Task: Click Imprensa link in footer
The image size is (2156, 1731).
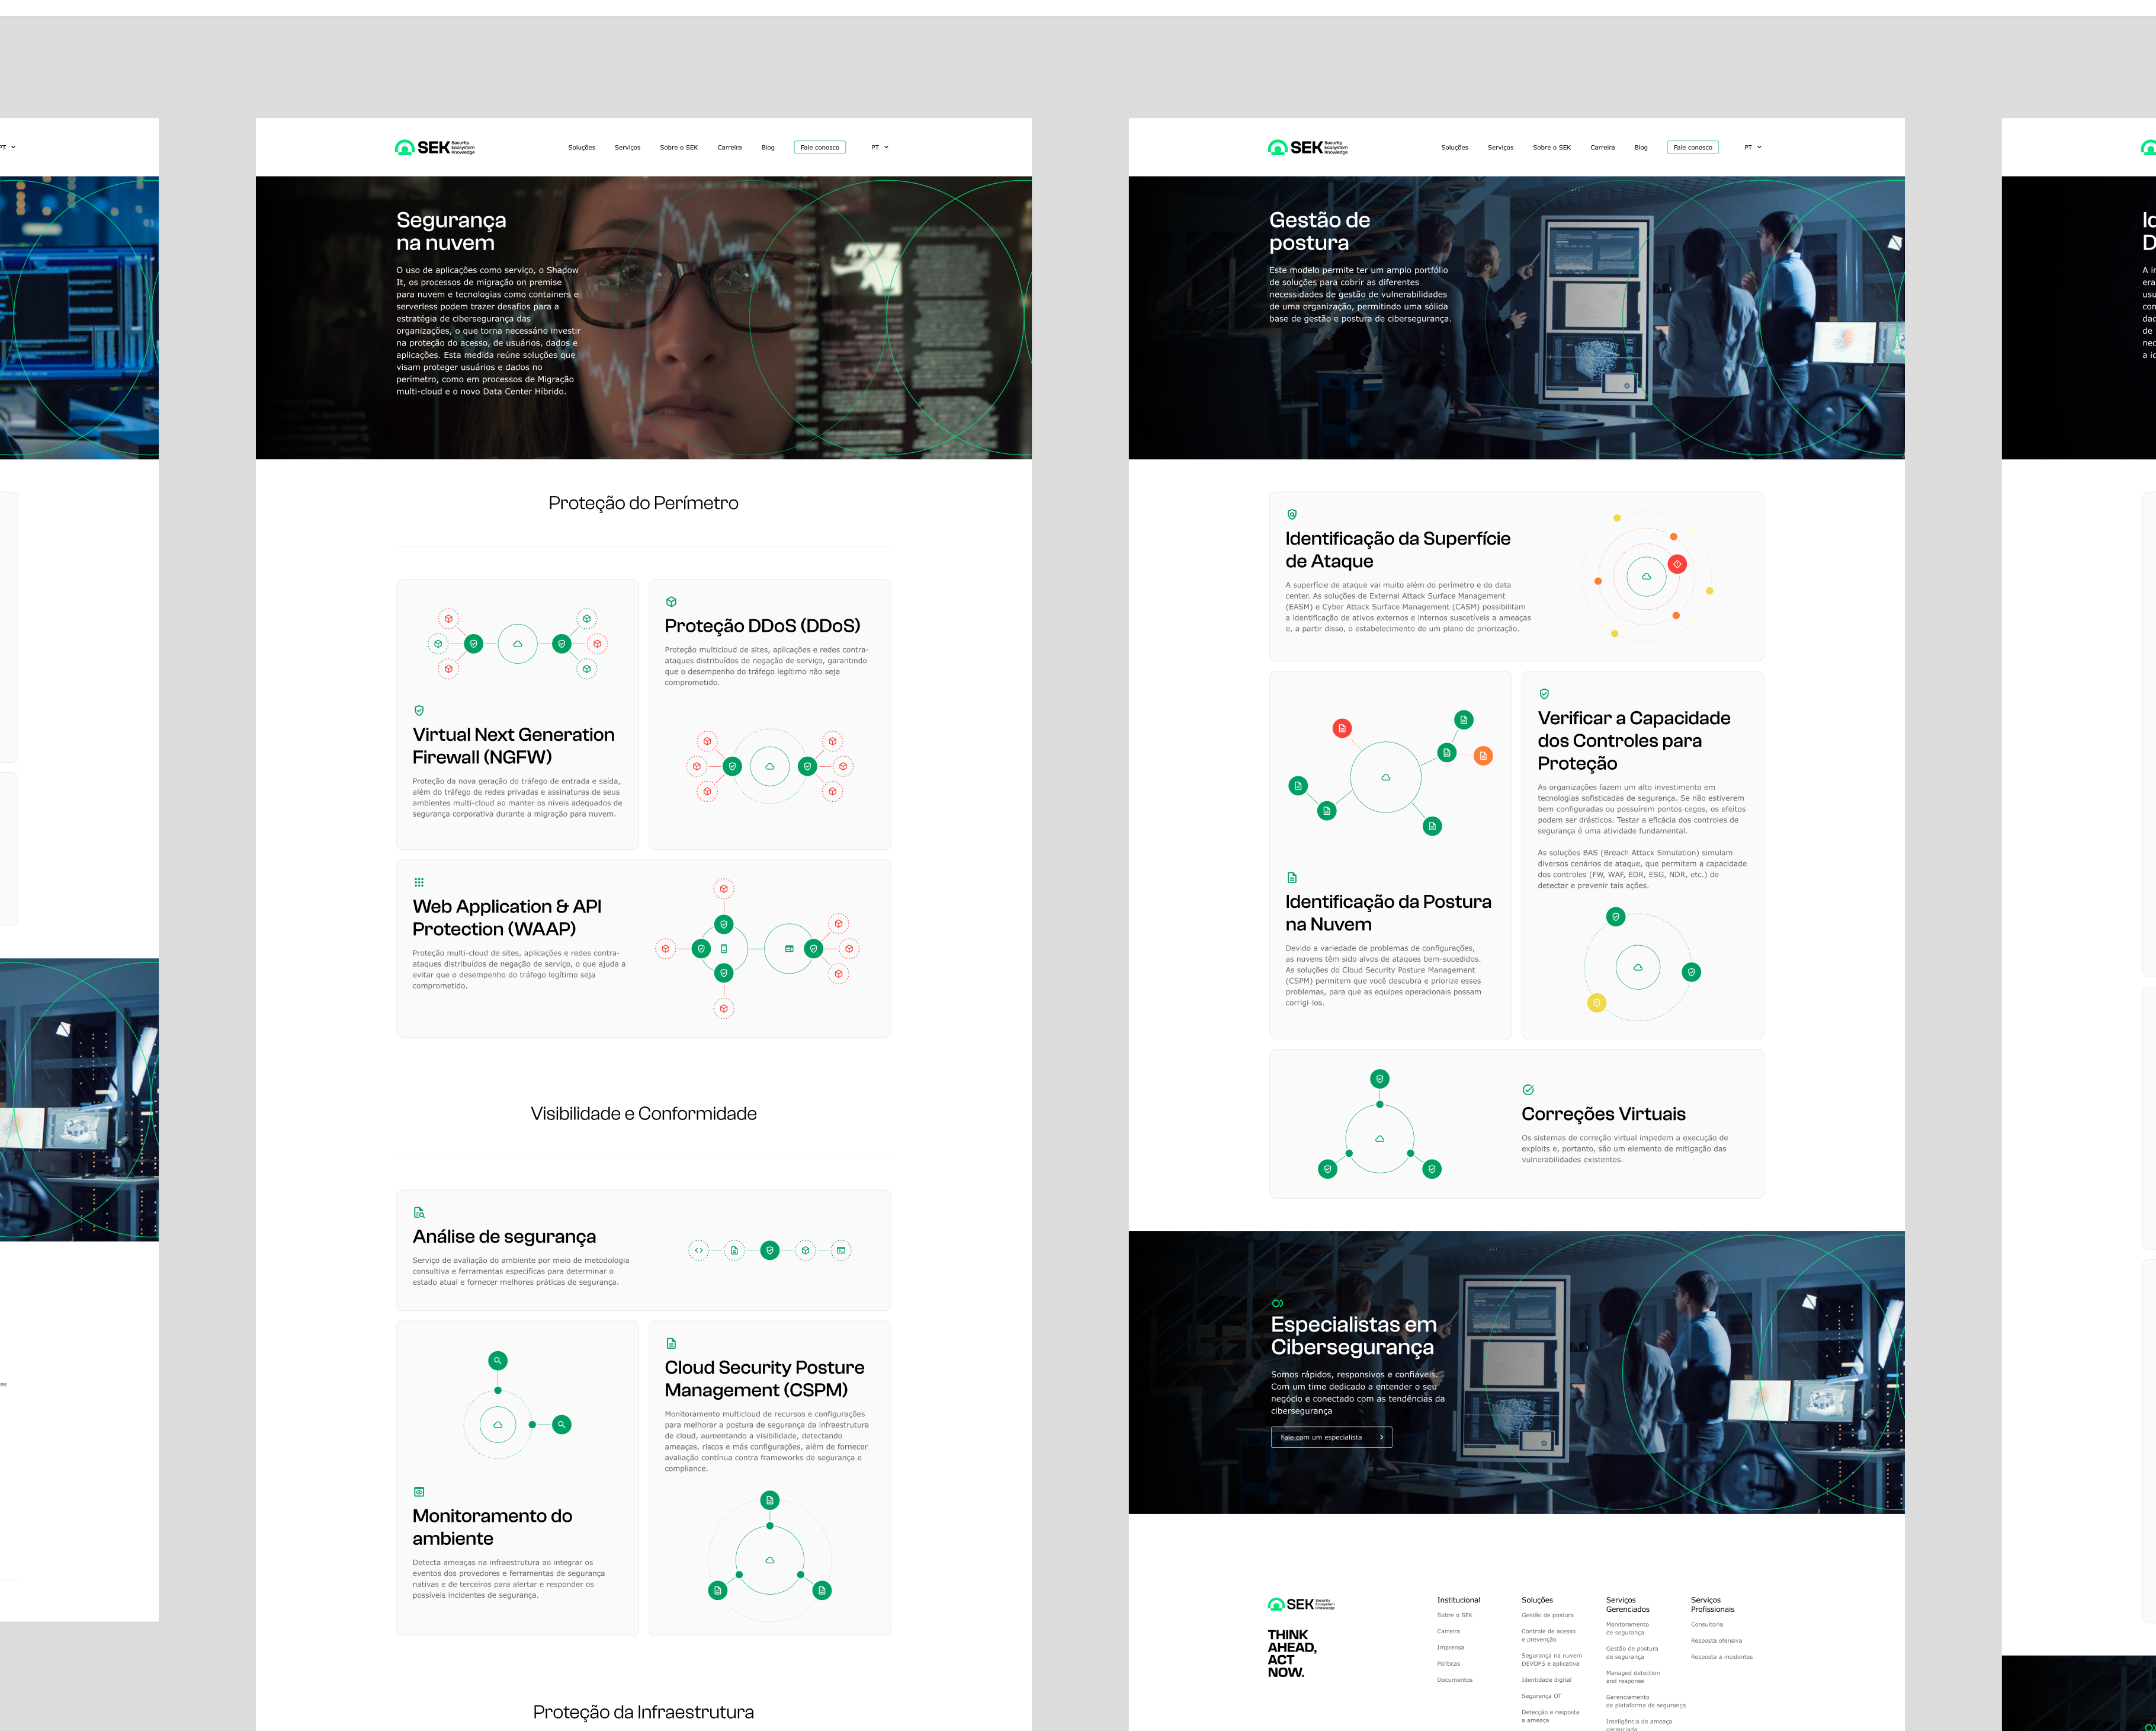Action: (x=1450, y=1647)
